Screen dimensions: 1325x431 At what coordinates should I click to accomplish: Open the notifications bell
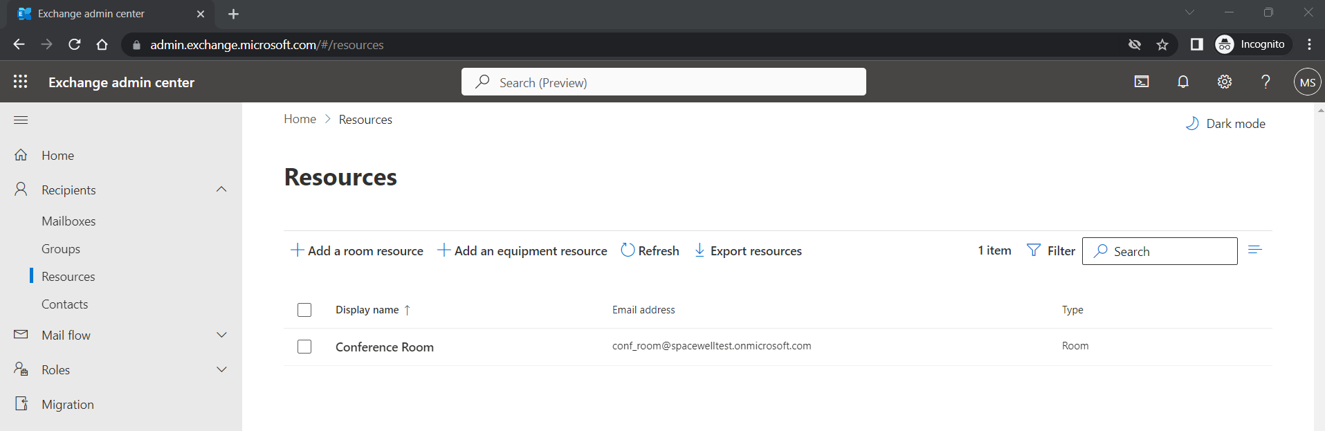point(1183,82)
